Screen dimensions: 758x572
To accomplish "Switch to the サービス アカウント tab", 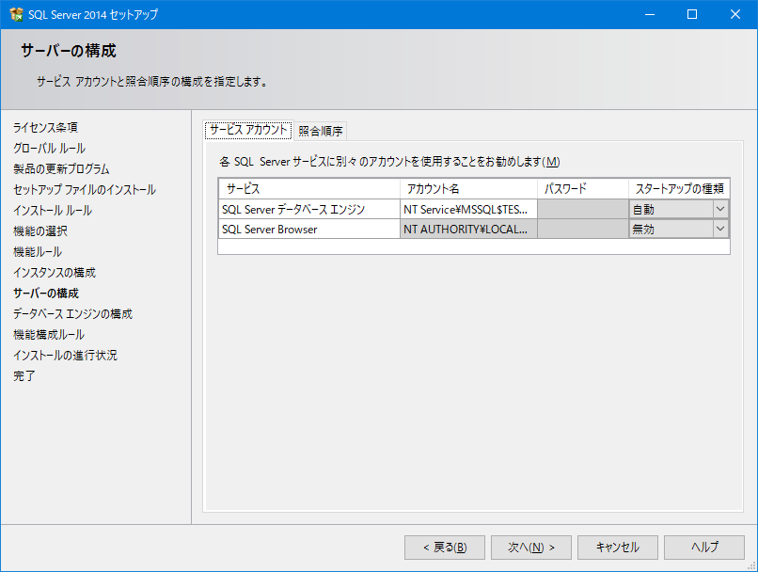I will pyautogui.click(x=248, y=130).
